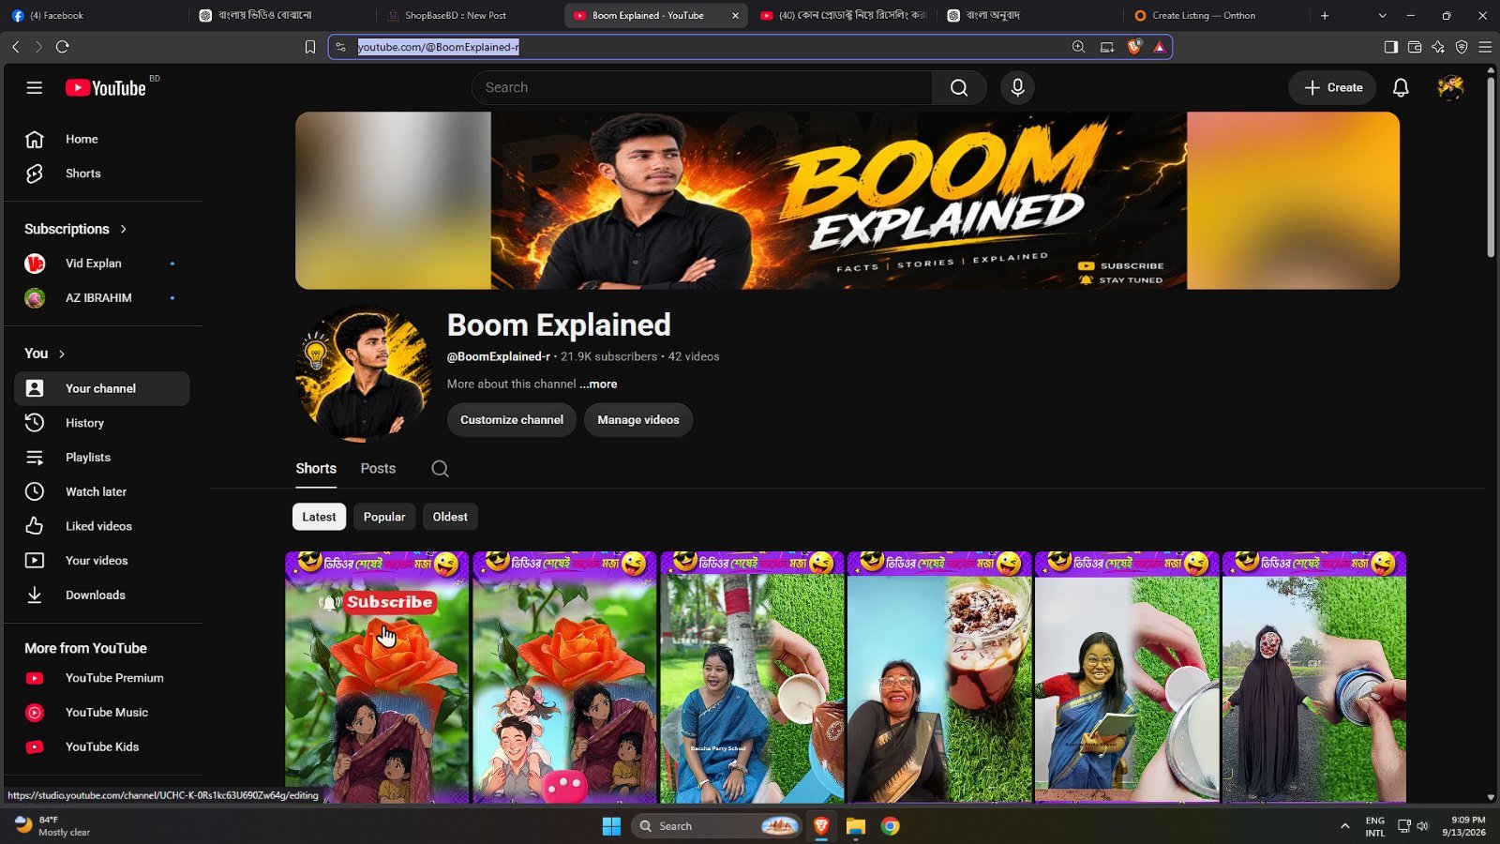Screen dimensions: 1500x844
Task: Switch to the Posts channel tab
Action: pos(378,469)
